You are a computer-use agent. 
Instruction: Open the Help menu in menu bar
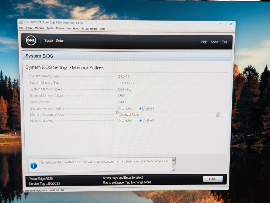102,29
